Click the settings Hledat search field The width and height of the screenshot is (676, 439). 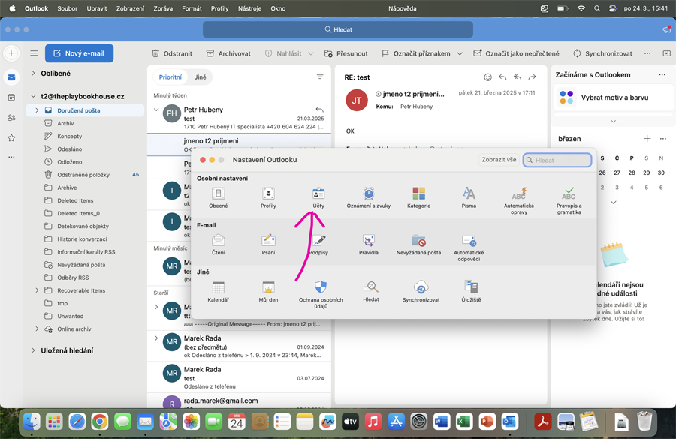click(561, 160)
